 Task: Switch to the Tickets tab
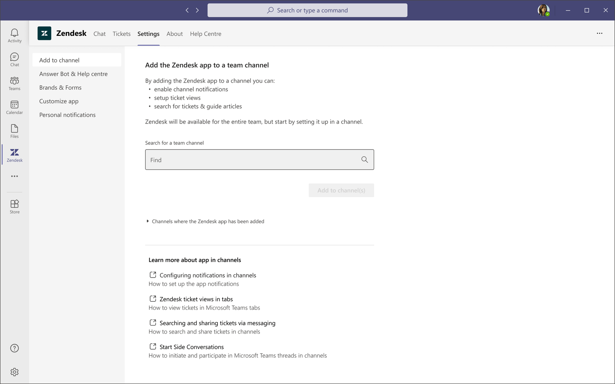pyautogui.click(x=121, y=34)
